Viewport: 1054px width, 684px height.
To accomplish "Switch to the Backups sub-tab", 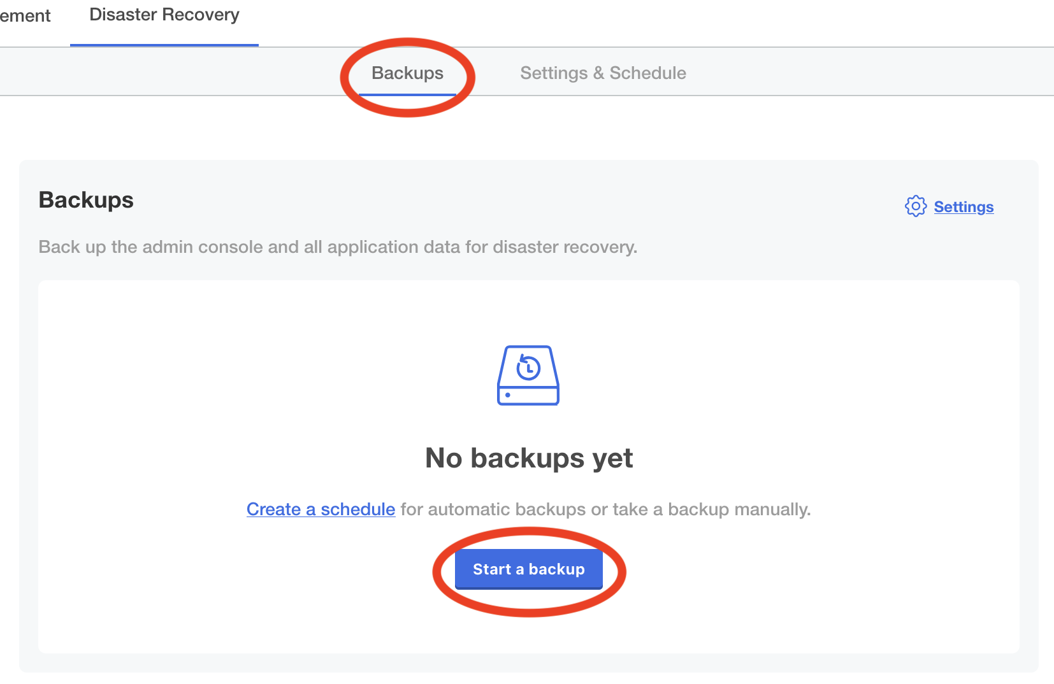I will [407, 73].
